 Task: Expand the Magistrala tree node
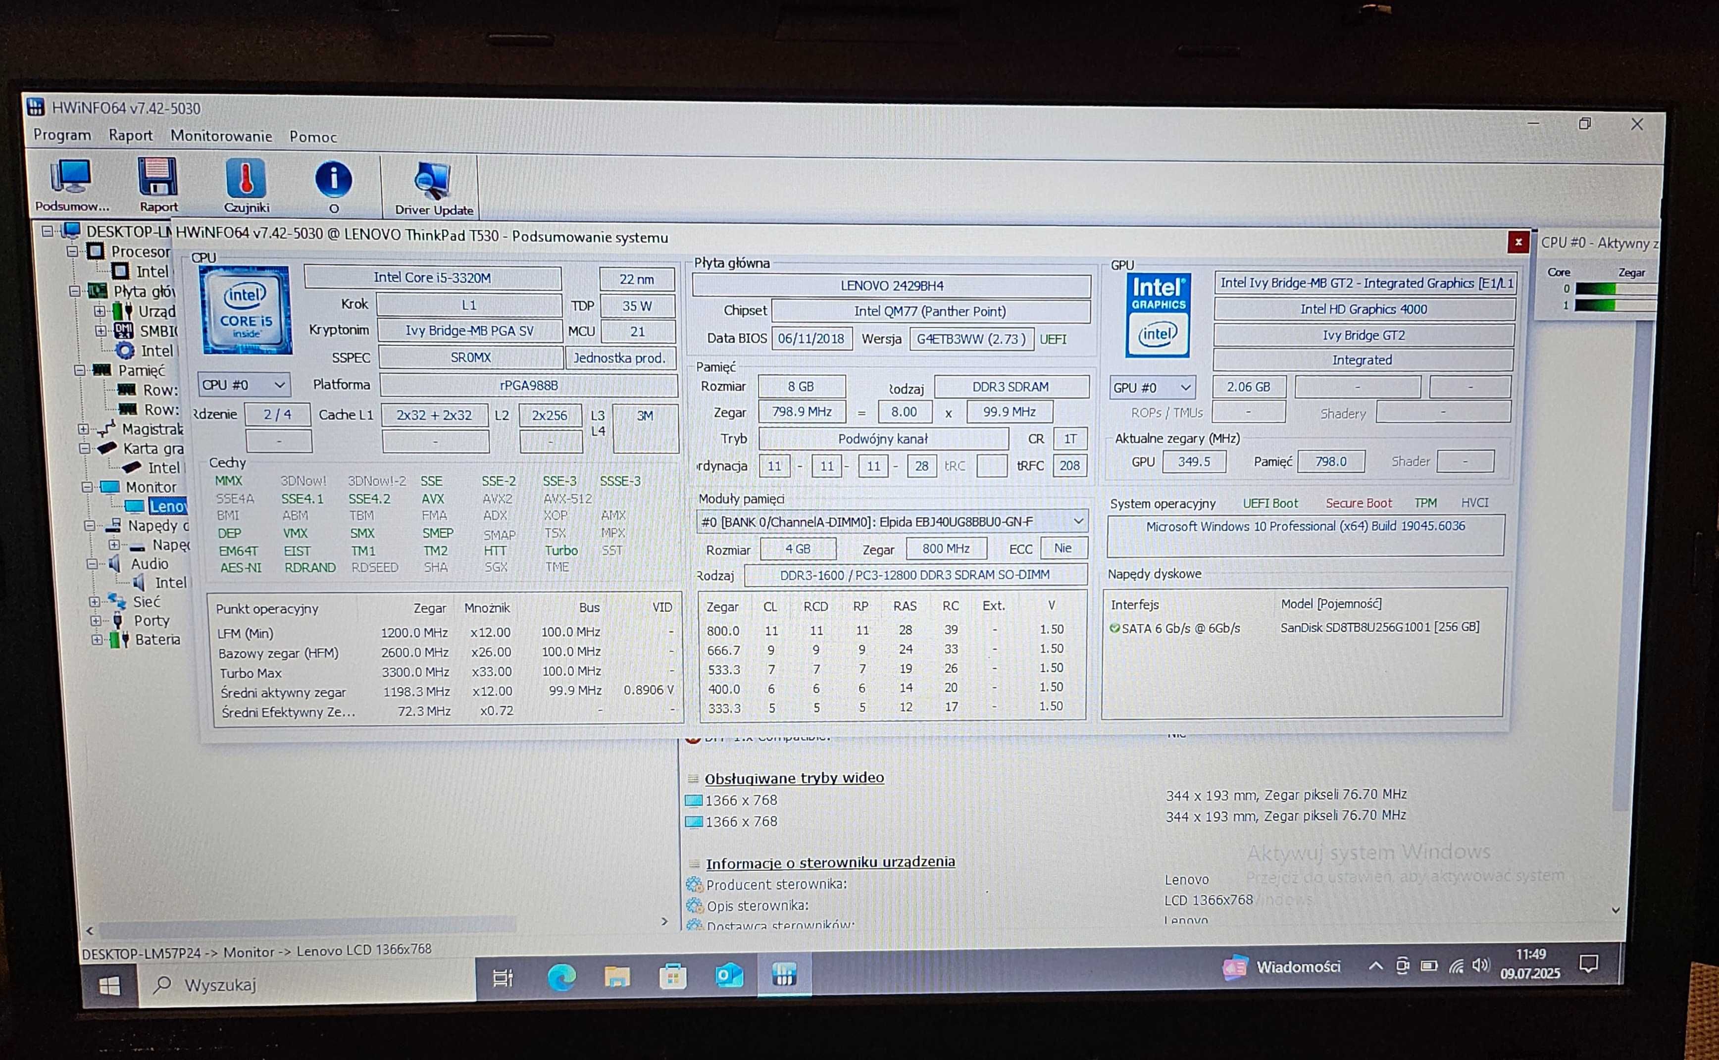[83, 428]
